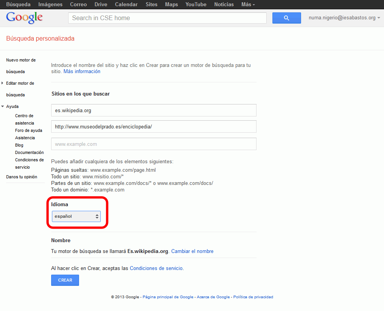Image resolution: width=384 pixels, height=311 pixels.
Task: Open Foro de ayuda in sidebar
Action: tap(29, 131)
